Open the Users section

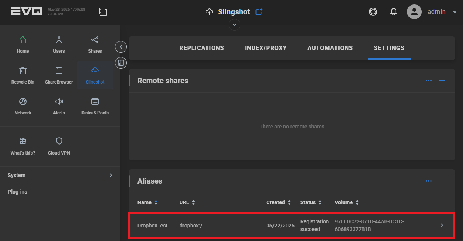[x=59, y=45]
